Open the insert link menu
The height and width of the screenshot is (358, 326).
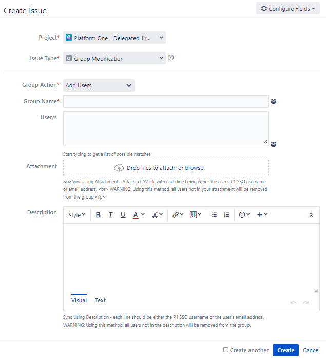coord(178,215)
